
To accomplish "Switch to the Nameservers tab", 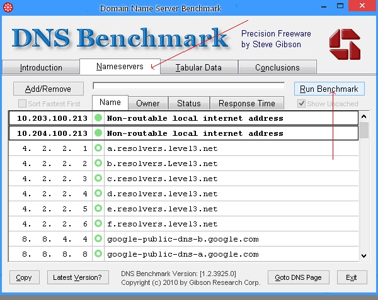I will [x=120, y=67].
